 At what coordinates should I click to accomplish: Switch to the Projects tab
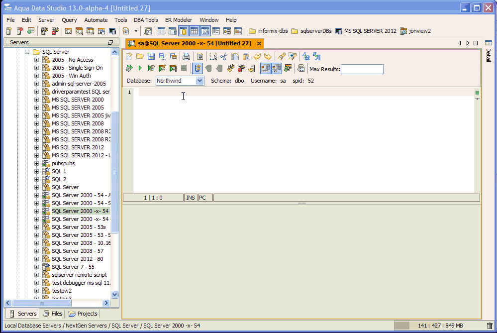click(x=83, y=314)
